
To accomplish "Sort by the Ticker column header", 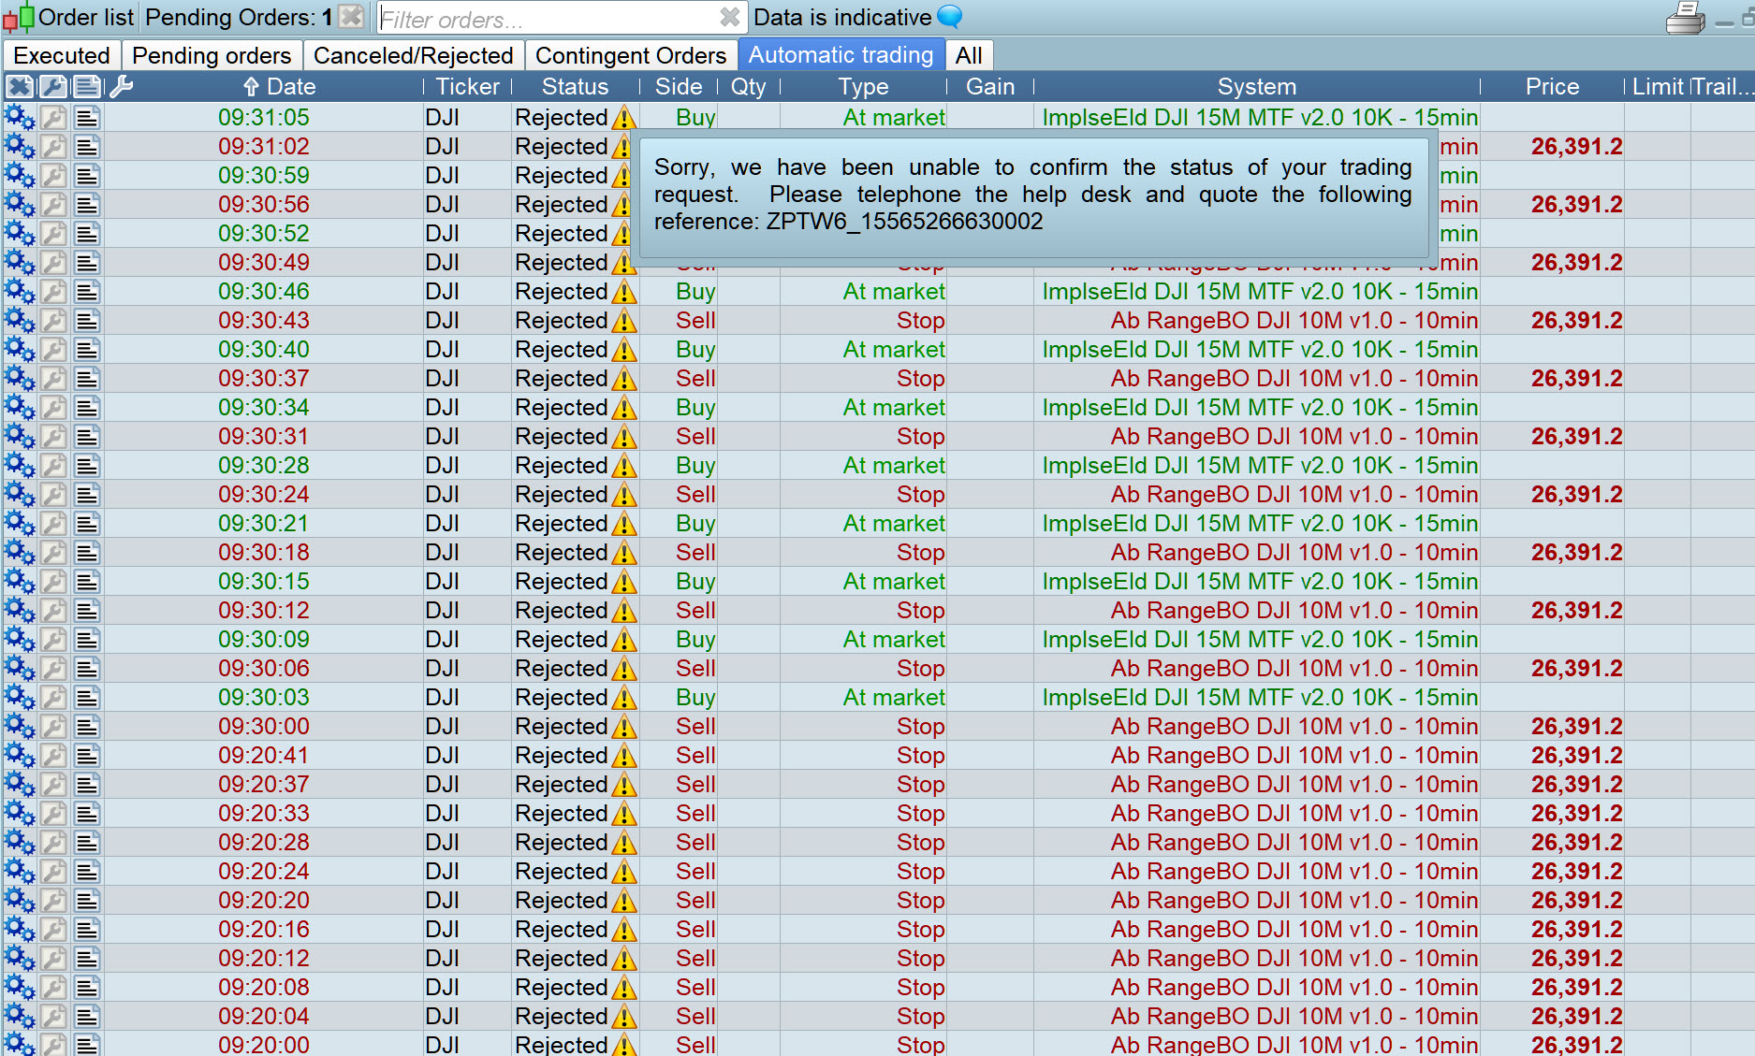I will [x=467, y=87].
